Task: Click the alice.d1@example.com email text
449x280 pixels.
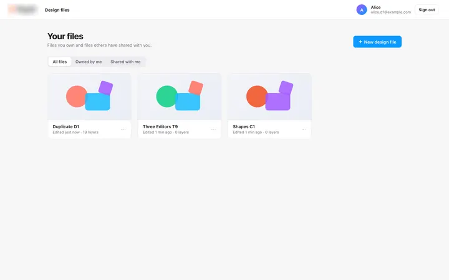Action: tap(390, 12)
